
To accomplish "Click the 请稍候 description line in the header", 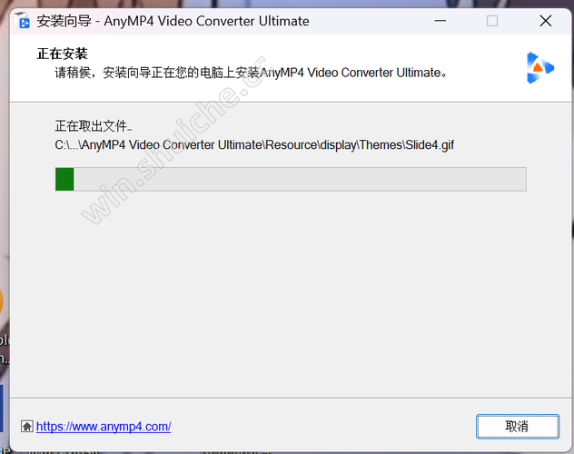I will [x=251, y=73].
